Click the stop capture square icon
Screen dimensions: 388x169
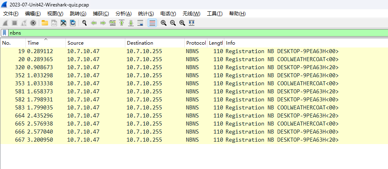[15, 23]
